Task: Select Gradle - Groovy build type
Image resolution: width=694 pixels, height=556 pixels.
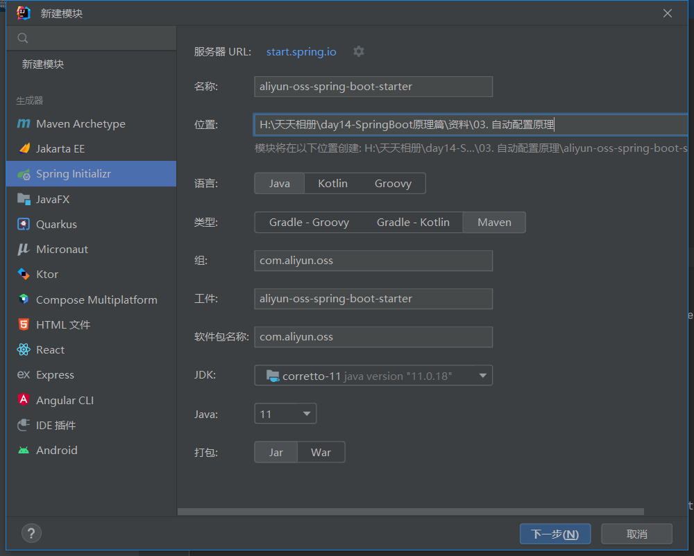Action: tap(310, 222)
